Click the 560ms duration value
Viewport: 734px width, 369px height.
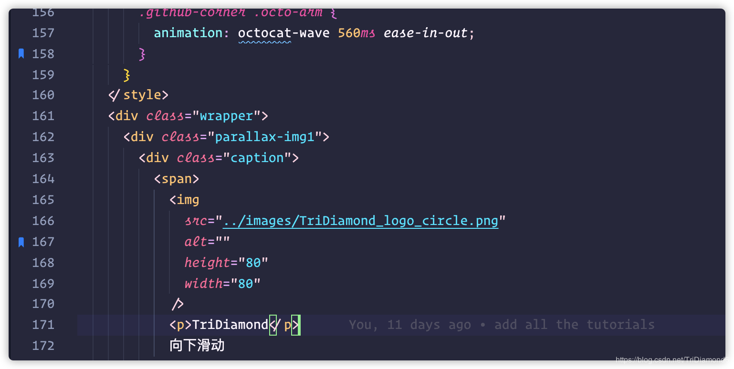pyautogui.click(x=357, y=33)
